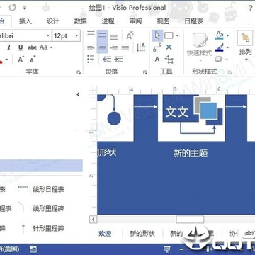Screen dimensions: 255x255
Task: Select the Rectangle drawing tool
Action: [169, 35]
